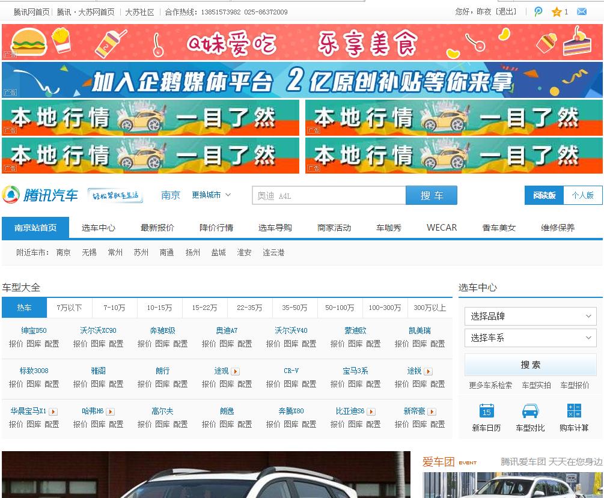The image size is (604, 498).
Task: Switch to 个人版 view
Action: pos(582,195)
